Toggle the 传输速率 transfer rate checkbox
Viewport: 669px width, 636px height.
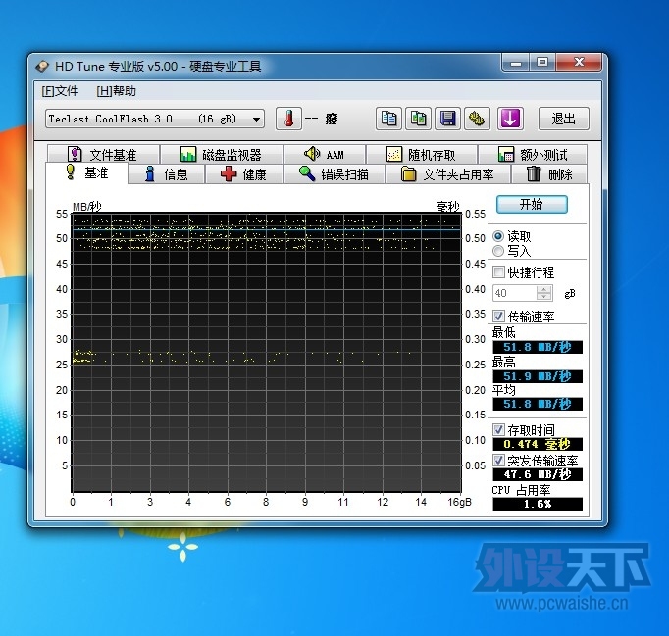pos(498,317)
